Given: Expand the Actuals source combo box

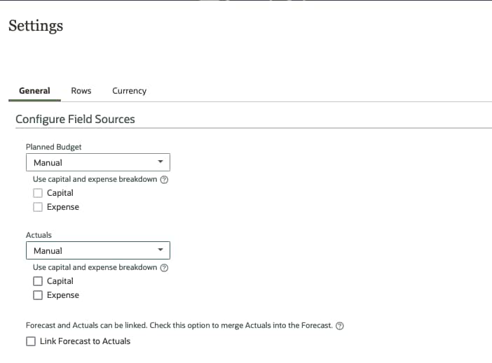Looking at the screenshot, I should coord(97,250).
